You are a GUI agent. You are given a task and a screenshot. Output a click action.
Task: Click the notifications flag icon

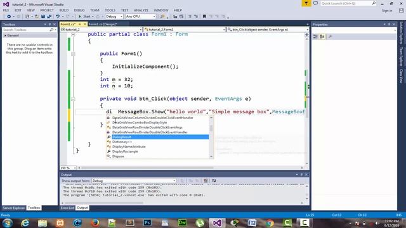click(306, 3)
